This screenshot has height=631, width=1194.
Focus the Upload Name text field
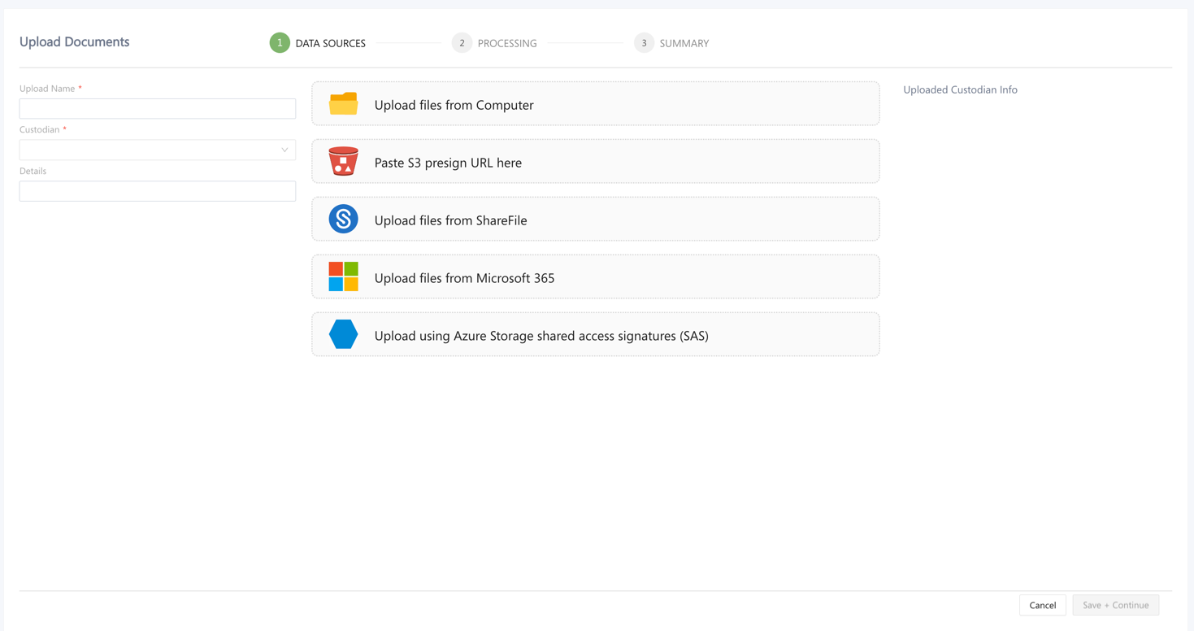[158, 109]
